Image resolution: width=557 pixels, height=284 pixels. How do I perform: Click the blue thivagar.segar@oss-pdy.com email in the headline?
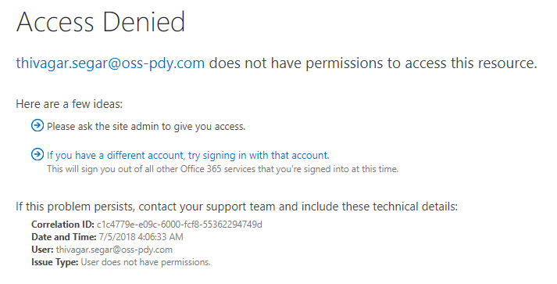110,63
